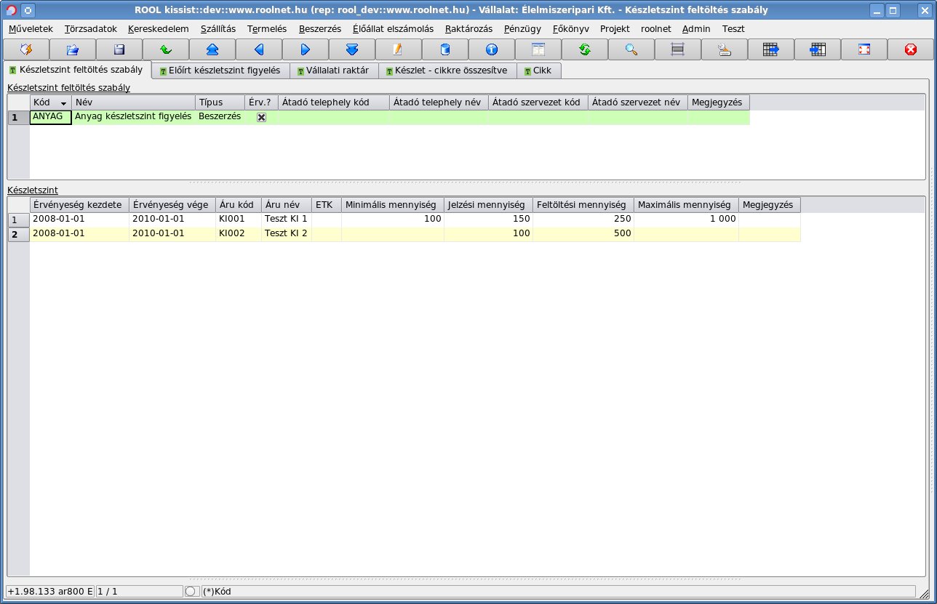Screen dimensions: 937x604
Task: Switch to the Vállalati raktár tab
Action: pyautogui.click(x=333, y=71)
